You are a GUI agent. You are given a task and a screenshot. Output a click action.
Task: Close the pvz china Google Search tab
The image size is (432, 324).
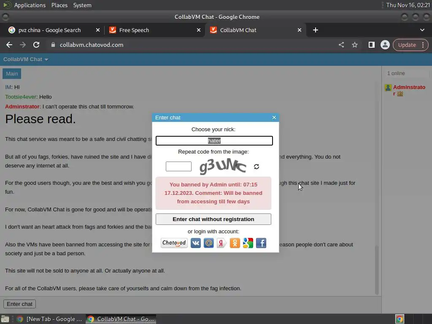[98, 30]
